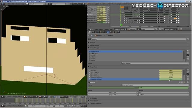Remove the selected vertex group with minus button
This screenshot has height=108, width=192.
coord(188,53)
